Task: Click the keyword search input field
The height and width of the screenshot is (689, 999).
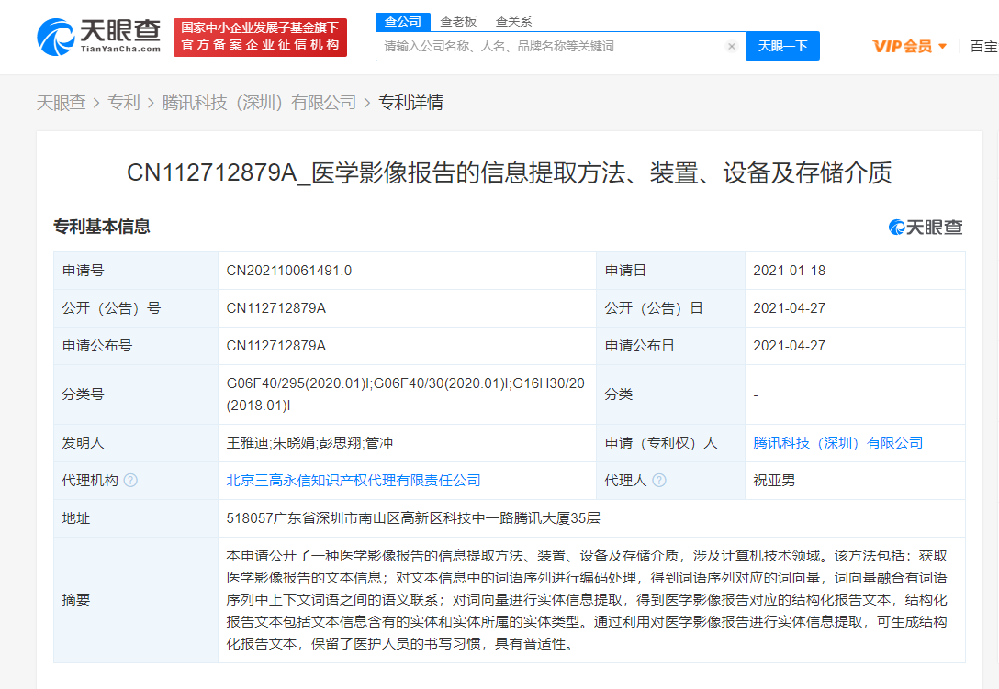Action: pyautogui.click(x=551, y=45)
